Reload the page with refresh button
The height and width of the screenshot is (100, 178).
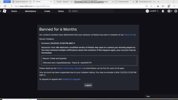(x=5, y=6)
